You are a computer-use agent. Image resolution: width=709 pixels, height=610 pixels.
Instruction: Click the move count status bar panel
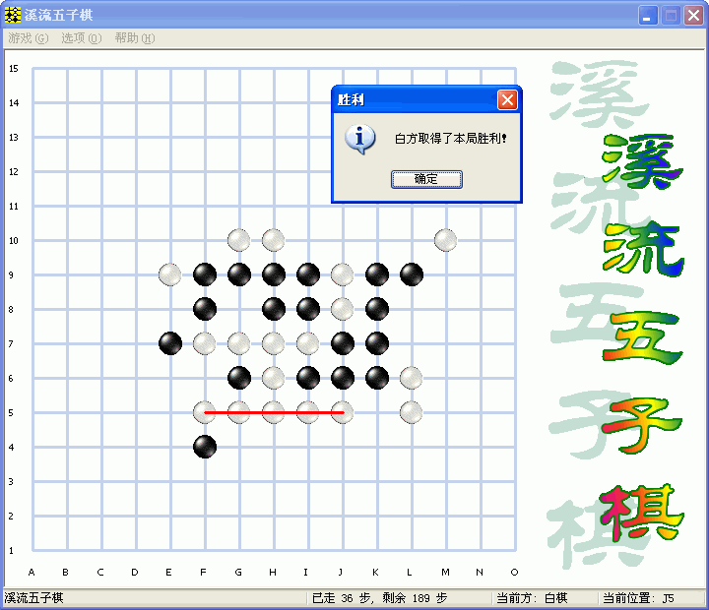tap(398, 598)
